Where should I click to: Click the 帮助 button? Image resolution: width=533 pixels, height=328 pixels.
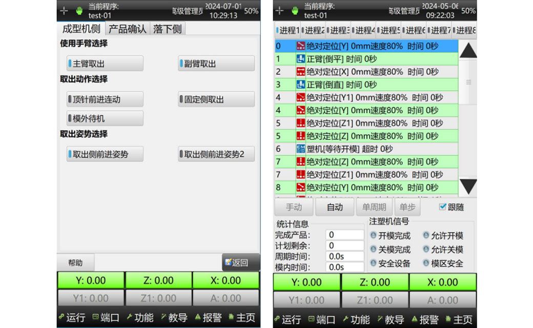click(x=75, y=262)
